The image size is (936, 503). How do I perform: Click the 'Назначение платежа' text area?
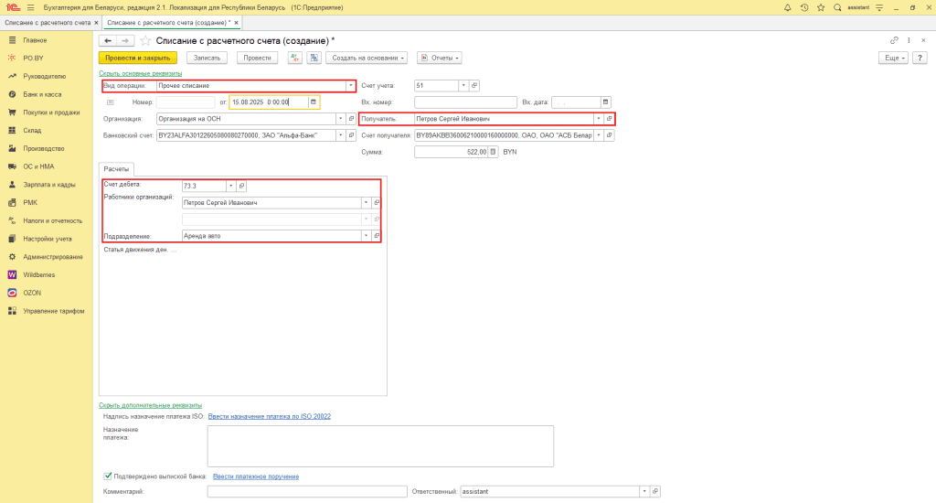click(x=380, y=446)
